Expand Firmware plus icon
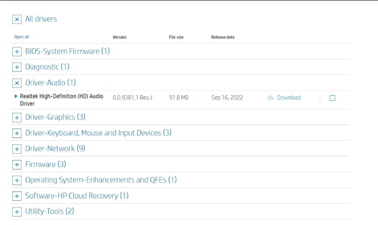This screenshot has width=378, height=225. (x=17, y=164)
